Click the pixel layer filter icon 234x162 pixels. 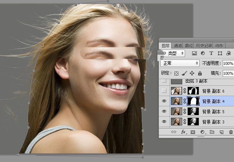194,54
